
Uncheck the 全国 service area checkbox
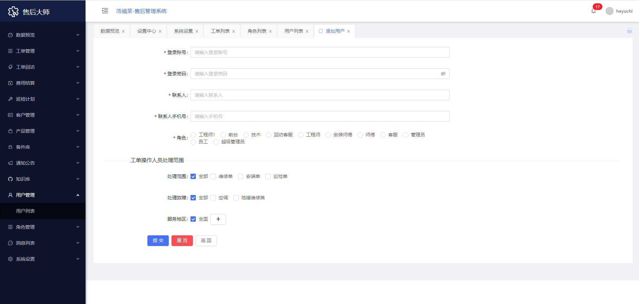[x=193, y=219]
